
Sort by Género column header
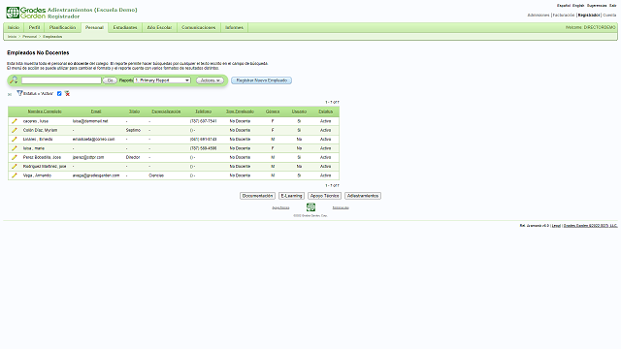[273, 111]
